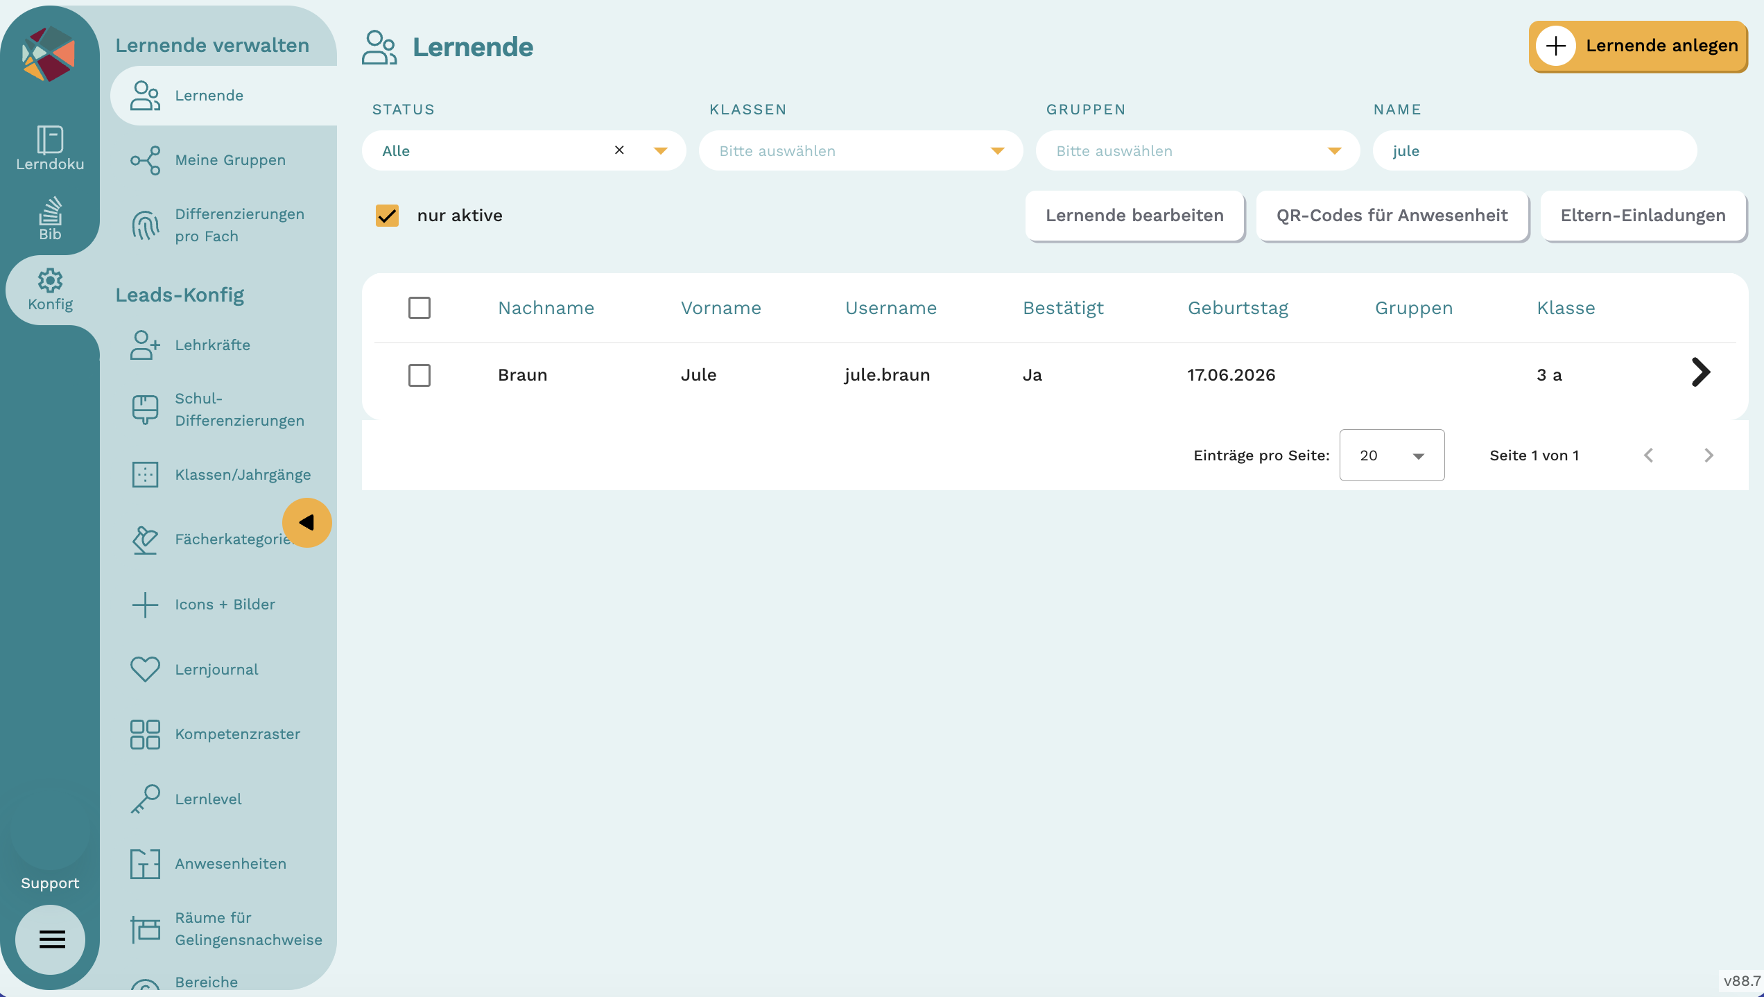Click the Anwesenheiten floor plan icon
Viewport: 1764px width, 997px height.
145,864
